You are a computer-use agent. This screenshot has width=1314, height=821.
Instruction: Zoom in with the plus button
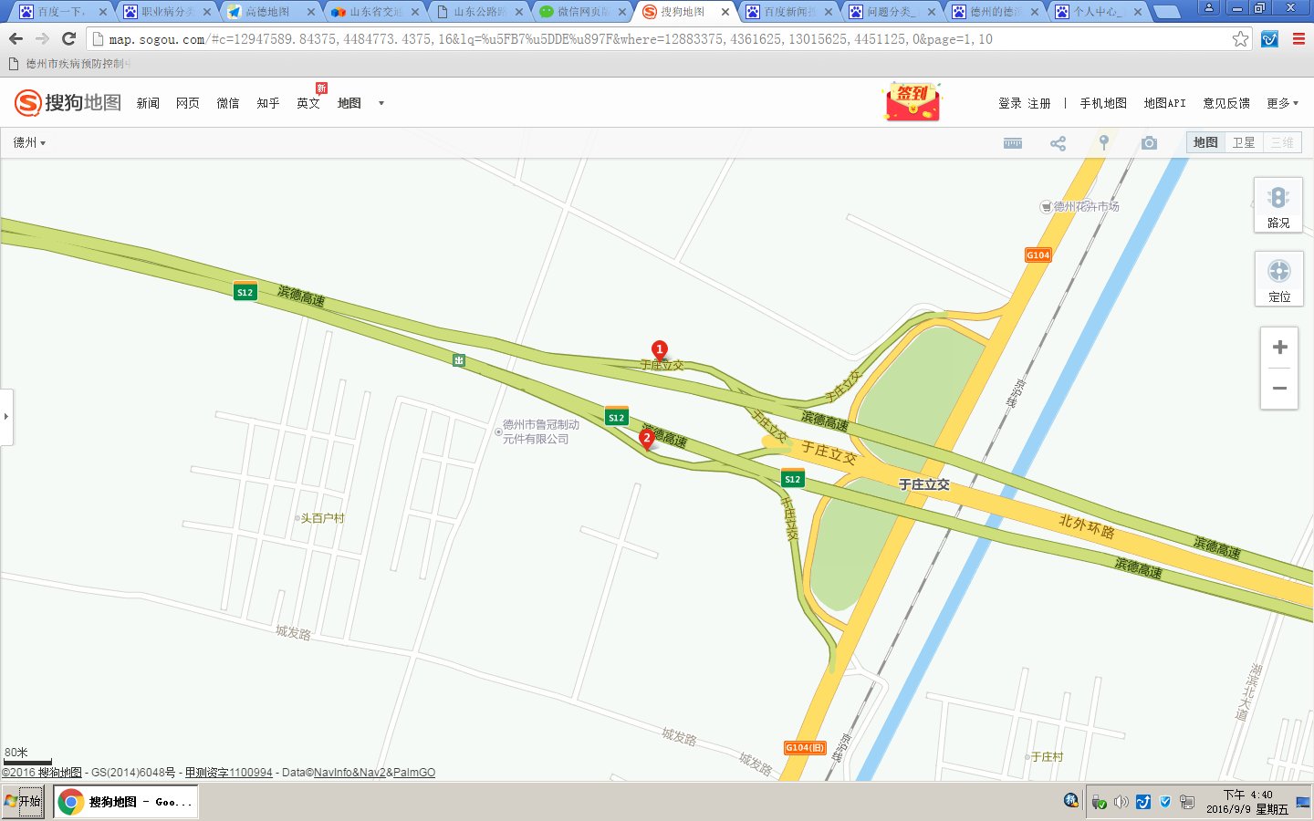[1279, 348]
